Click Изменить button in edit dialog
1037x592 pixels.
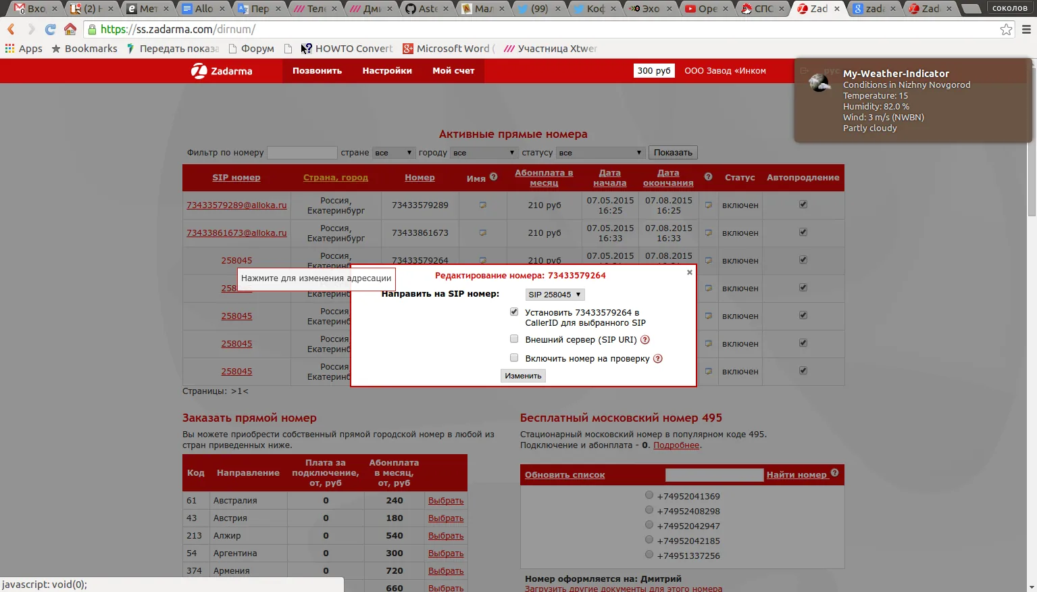pyautogui.click(x=523, y=376)
